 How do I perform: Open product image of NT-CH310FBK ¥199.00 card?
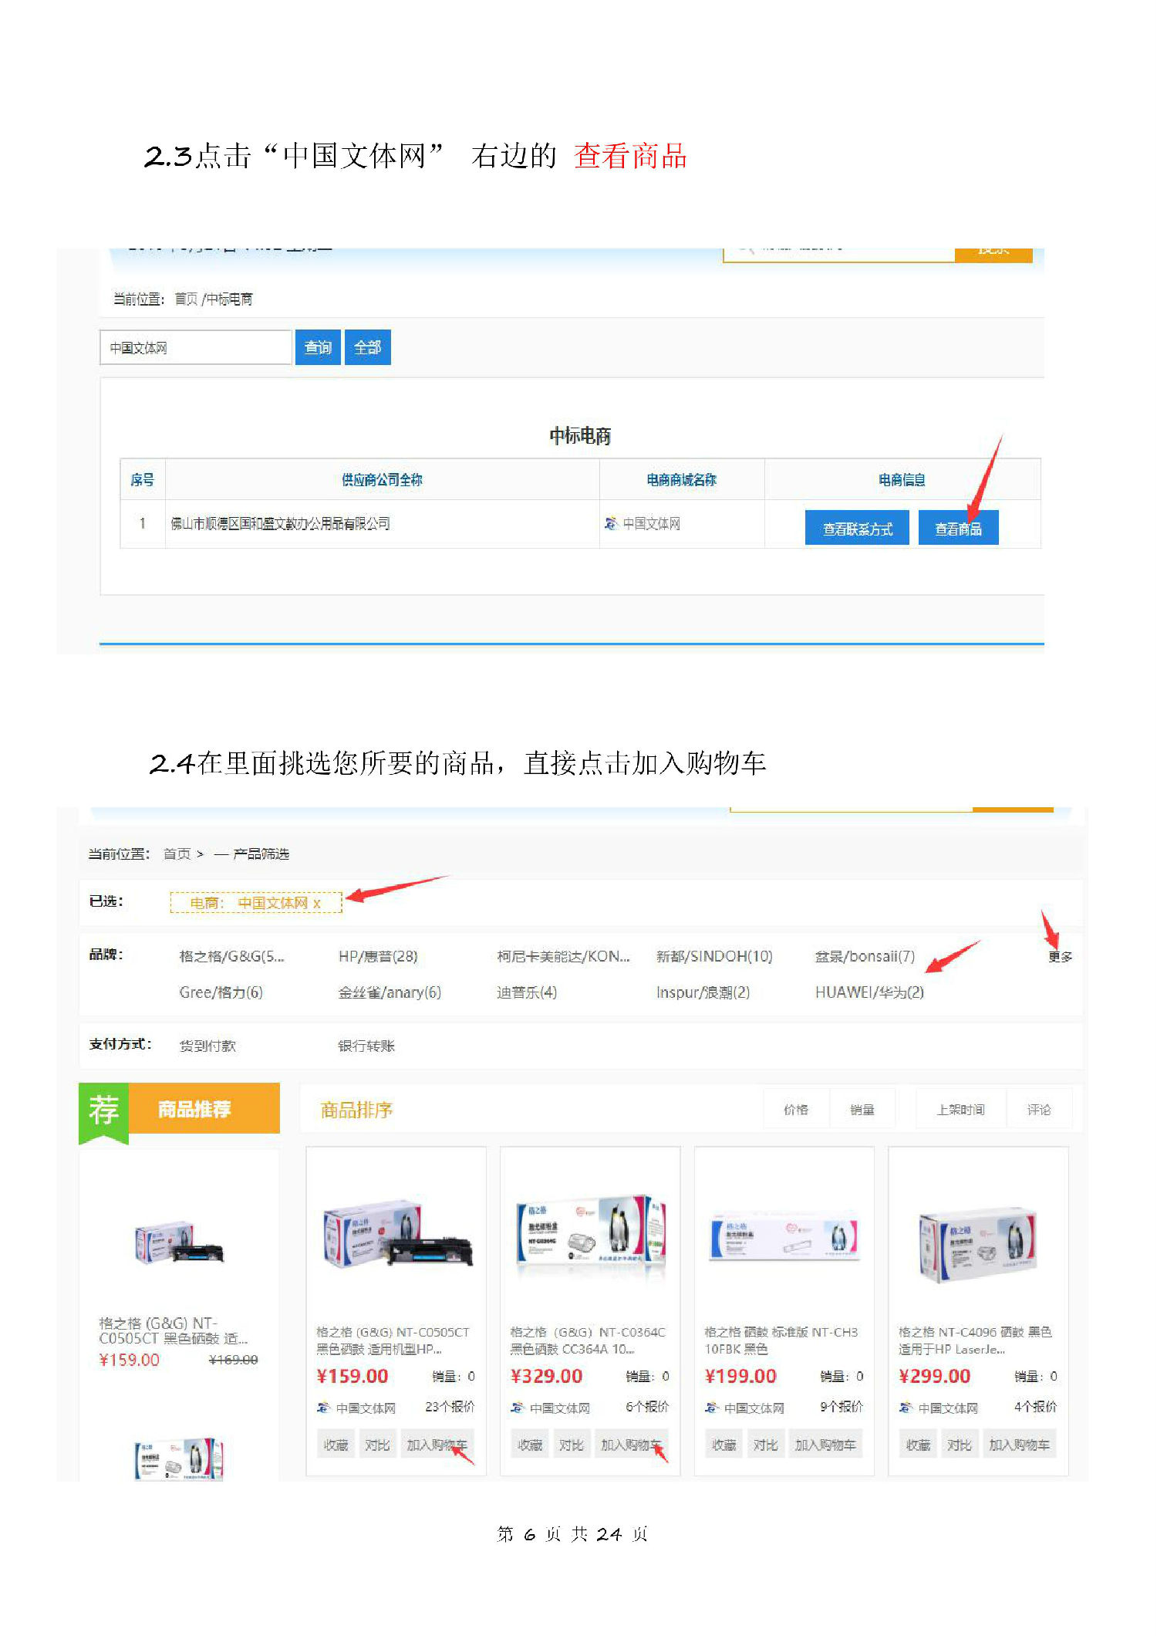click(x=784, y=1236)
